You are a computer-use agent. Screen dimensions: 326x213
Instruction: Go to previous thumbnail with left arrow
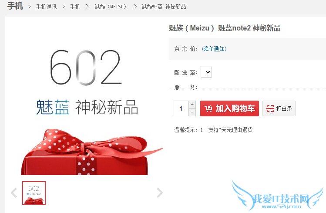pyautogui.click(x=14, y=193)
